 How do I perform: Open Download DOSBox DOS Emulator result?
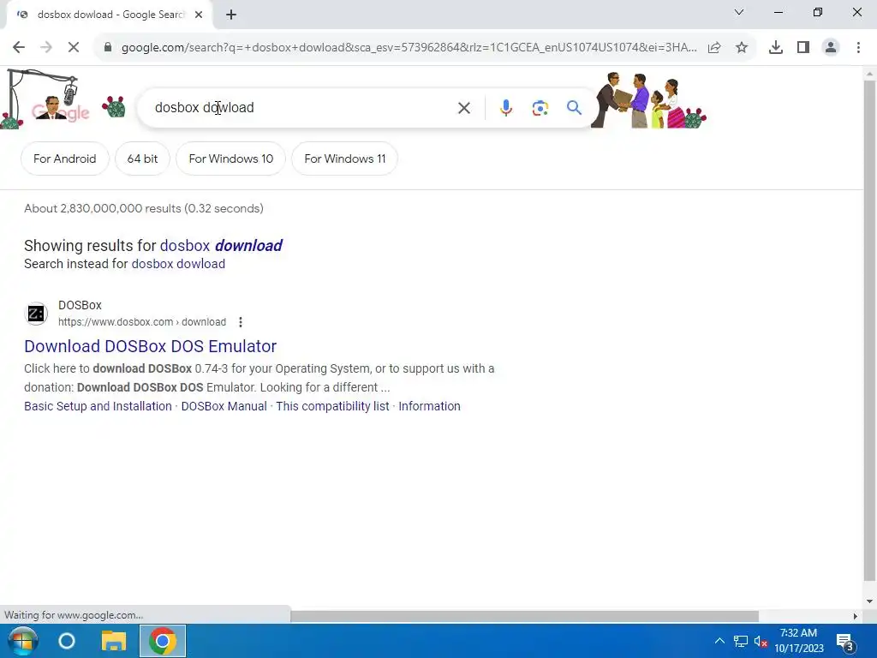151,346
